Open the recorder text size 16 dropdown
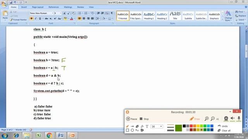This screenshot has height=139, width=248. coord(161,126)
